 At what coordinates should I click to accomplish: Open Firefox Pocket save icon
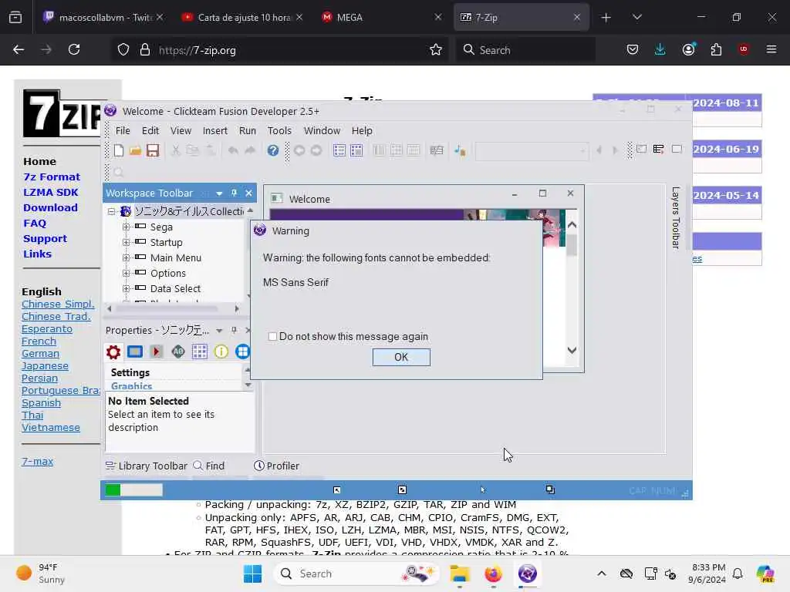click(633, 49)
